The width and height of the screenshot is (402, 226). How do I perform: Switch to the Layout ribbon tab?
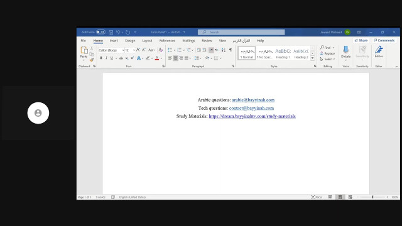click(x=147, y=41)
